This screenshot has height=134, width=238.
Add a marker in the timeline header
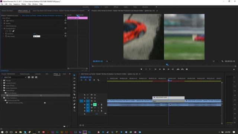pyautogui.click(x=94, y=80)
